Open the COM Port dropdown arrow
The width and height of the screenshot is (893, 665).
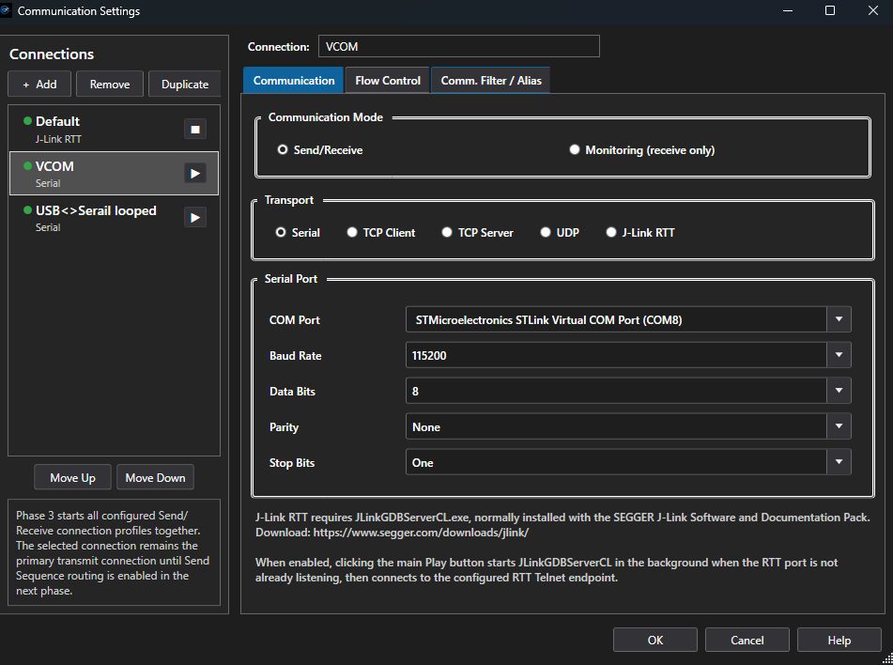(x=839, y=319)
